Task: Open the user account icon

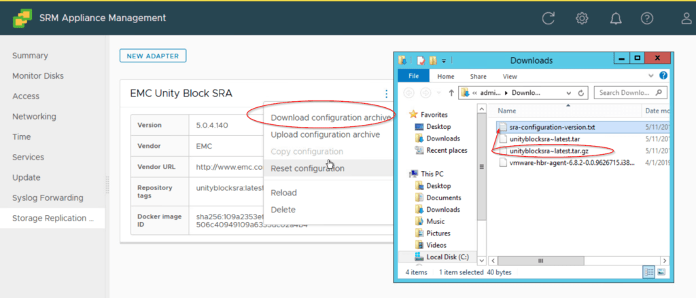Action: point(686,18)
